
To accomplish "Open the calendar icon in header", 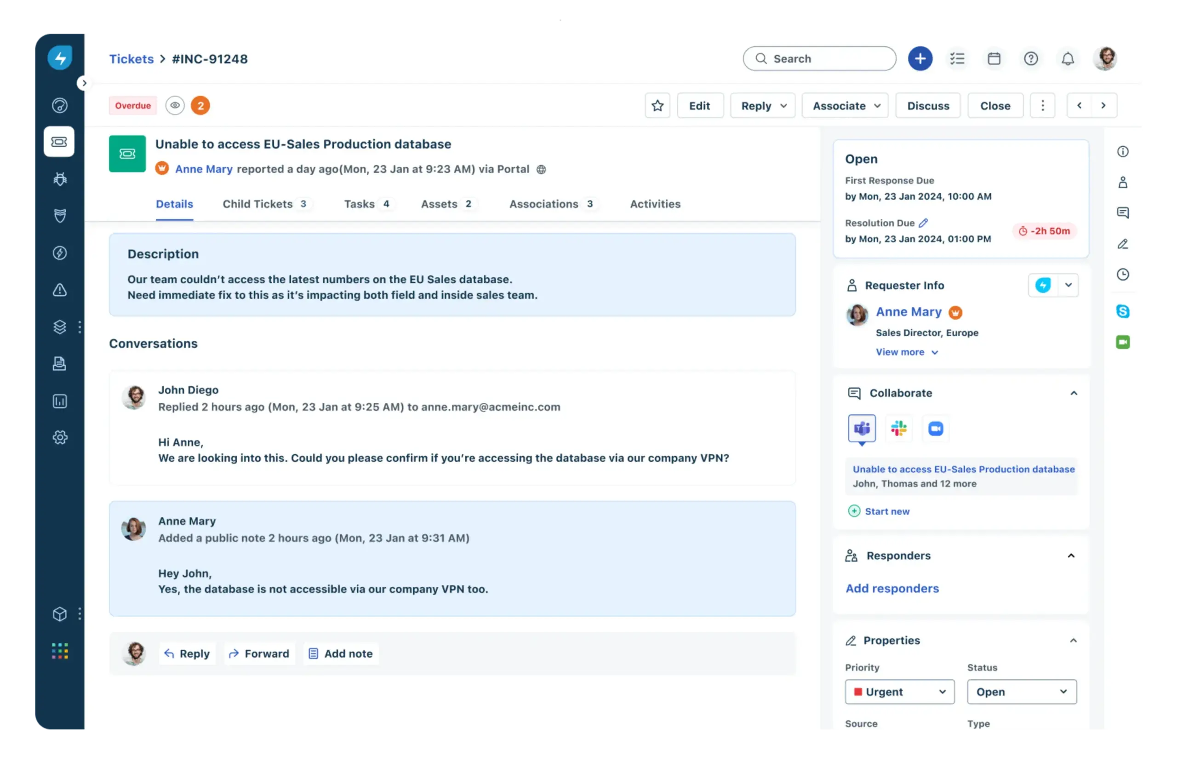I will point(994,59).
